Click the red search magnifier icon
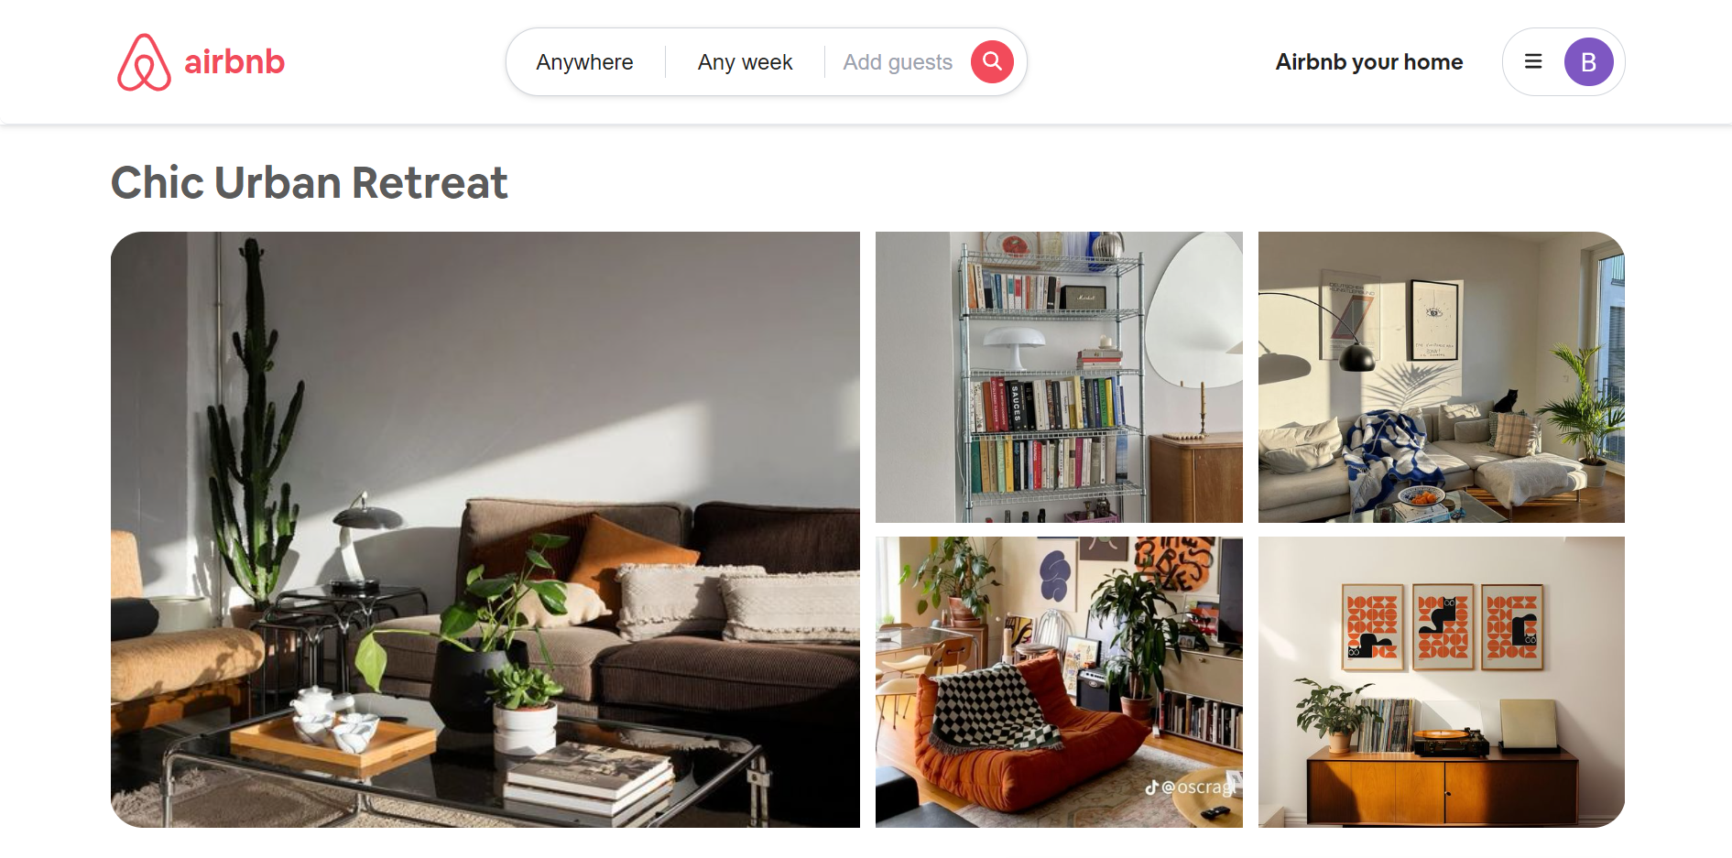This screenshot has width=1732, height=858. point(992,62)
